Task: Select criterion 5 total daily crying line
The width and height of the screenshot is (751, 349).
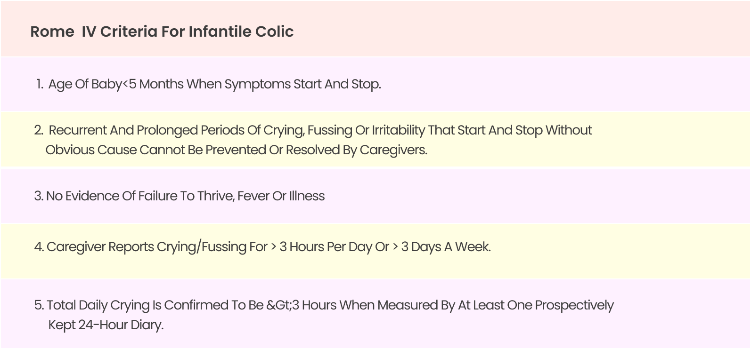Action: click(x=324, y=305)
